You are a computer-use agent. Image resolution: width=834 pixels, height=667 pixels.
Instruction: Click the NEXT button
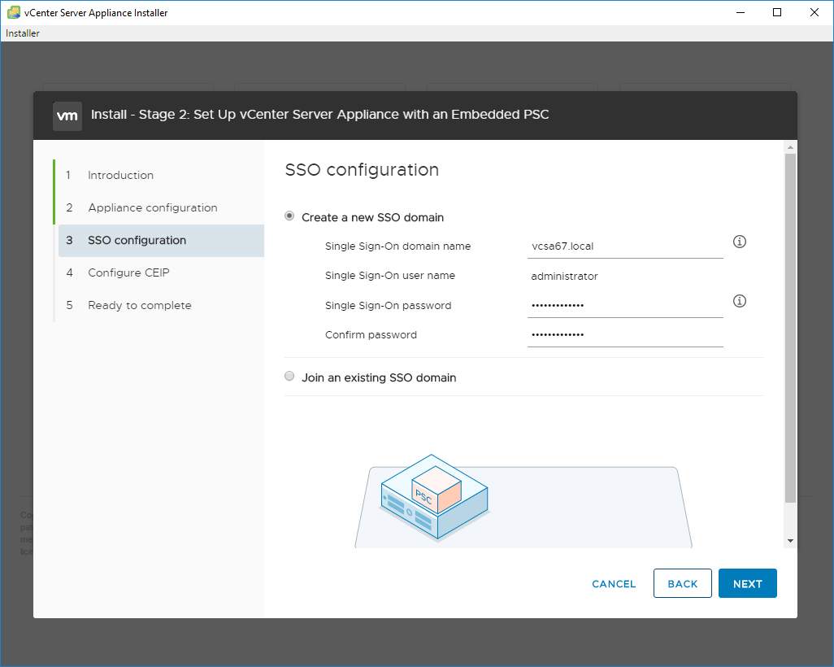[x=747, y=583]
